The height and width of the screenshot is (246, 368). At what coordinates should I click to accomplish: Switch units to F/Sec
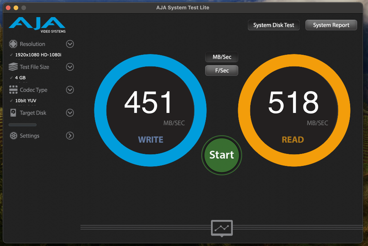[222, 70]
